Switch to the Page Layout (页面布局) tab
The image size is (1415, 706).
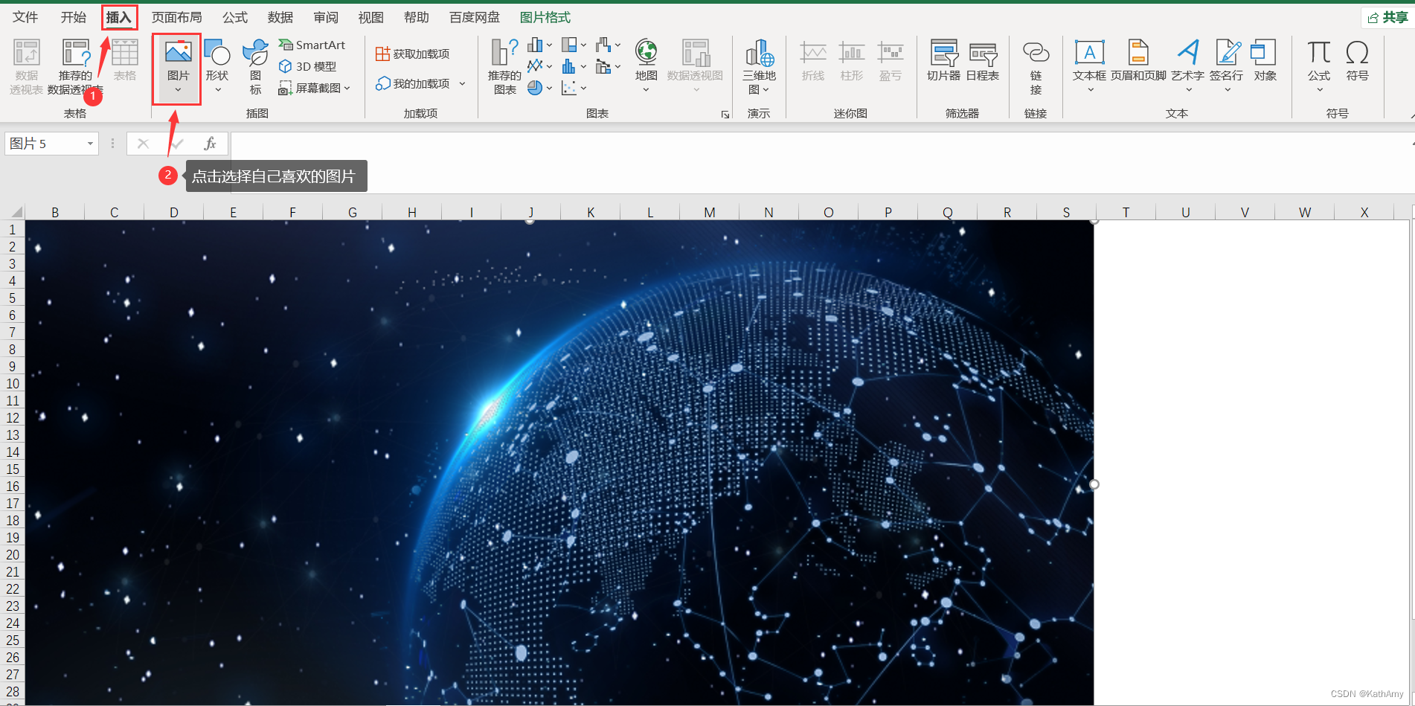pyautogui.click(x=177, y=17)
